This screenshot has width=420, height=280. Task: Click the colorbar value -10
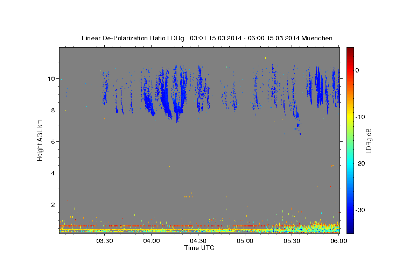(x=360, y=117)
